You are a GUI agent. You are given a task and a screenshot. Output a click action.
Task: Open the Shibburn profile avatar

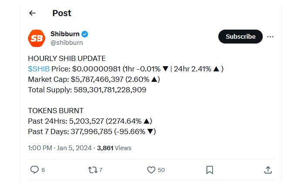[x=37, y=38]
